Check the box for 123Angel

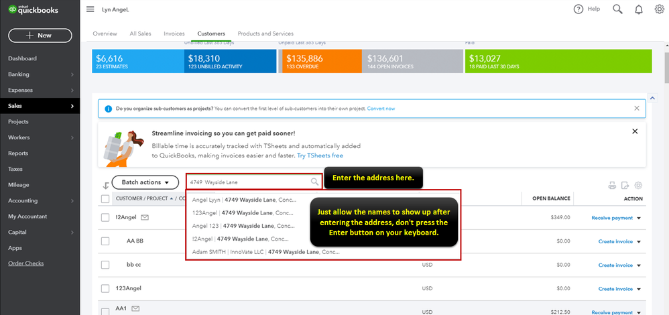click(105, 289)
